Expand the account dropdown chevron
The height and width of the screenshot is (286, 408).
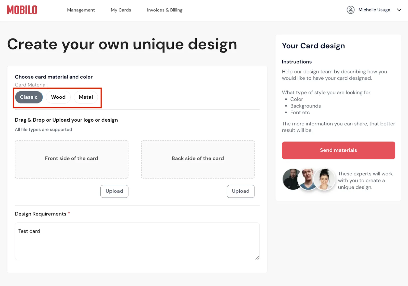coord(399,10)
